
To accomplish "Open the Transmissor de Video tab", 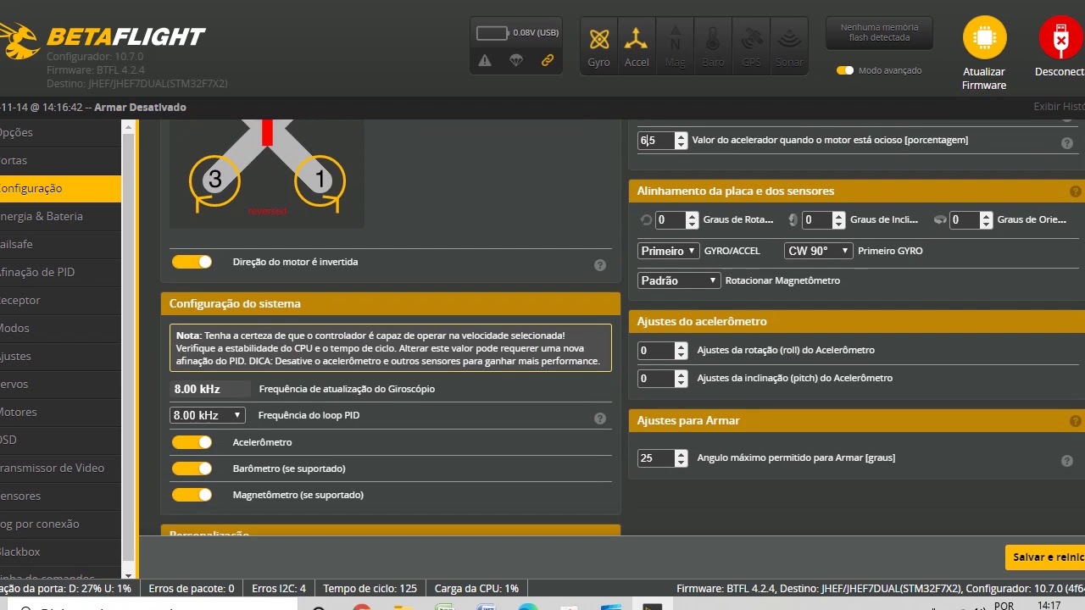I will (x=60, y=468).
